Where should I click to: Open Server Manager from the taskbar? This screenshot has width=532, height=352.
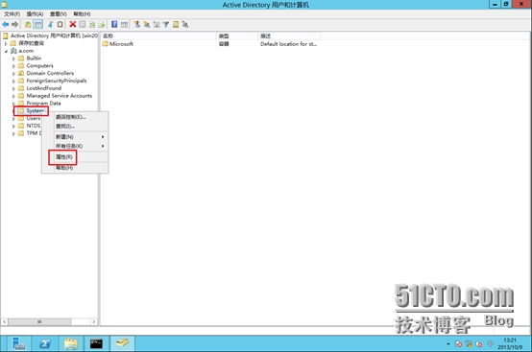coord(18,343)
